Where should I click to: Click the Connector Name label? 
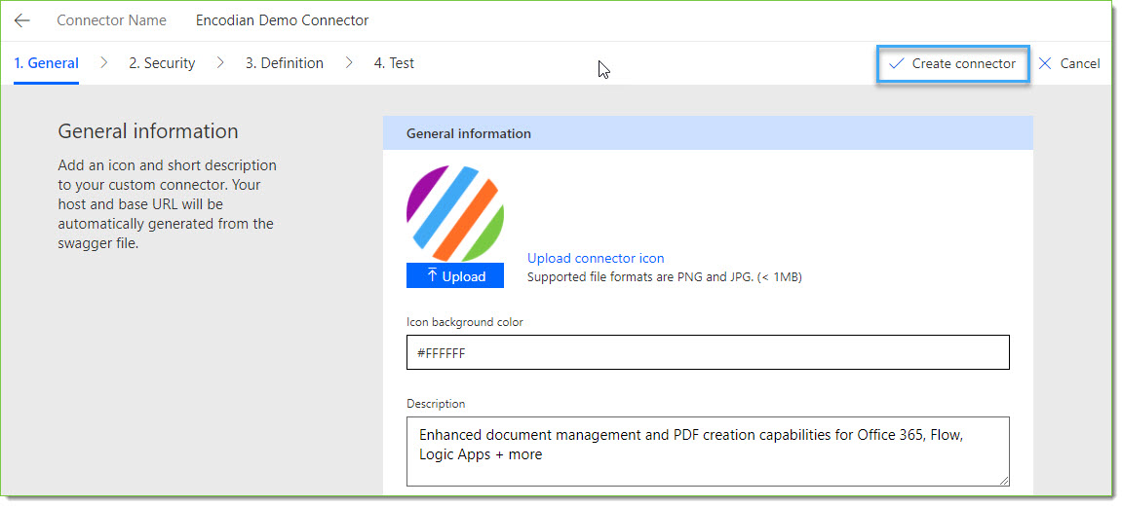[112, 20]
